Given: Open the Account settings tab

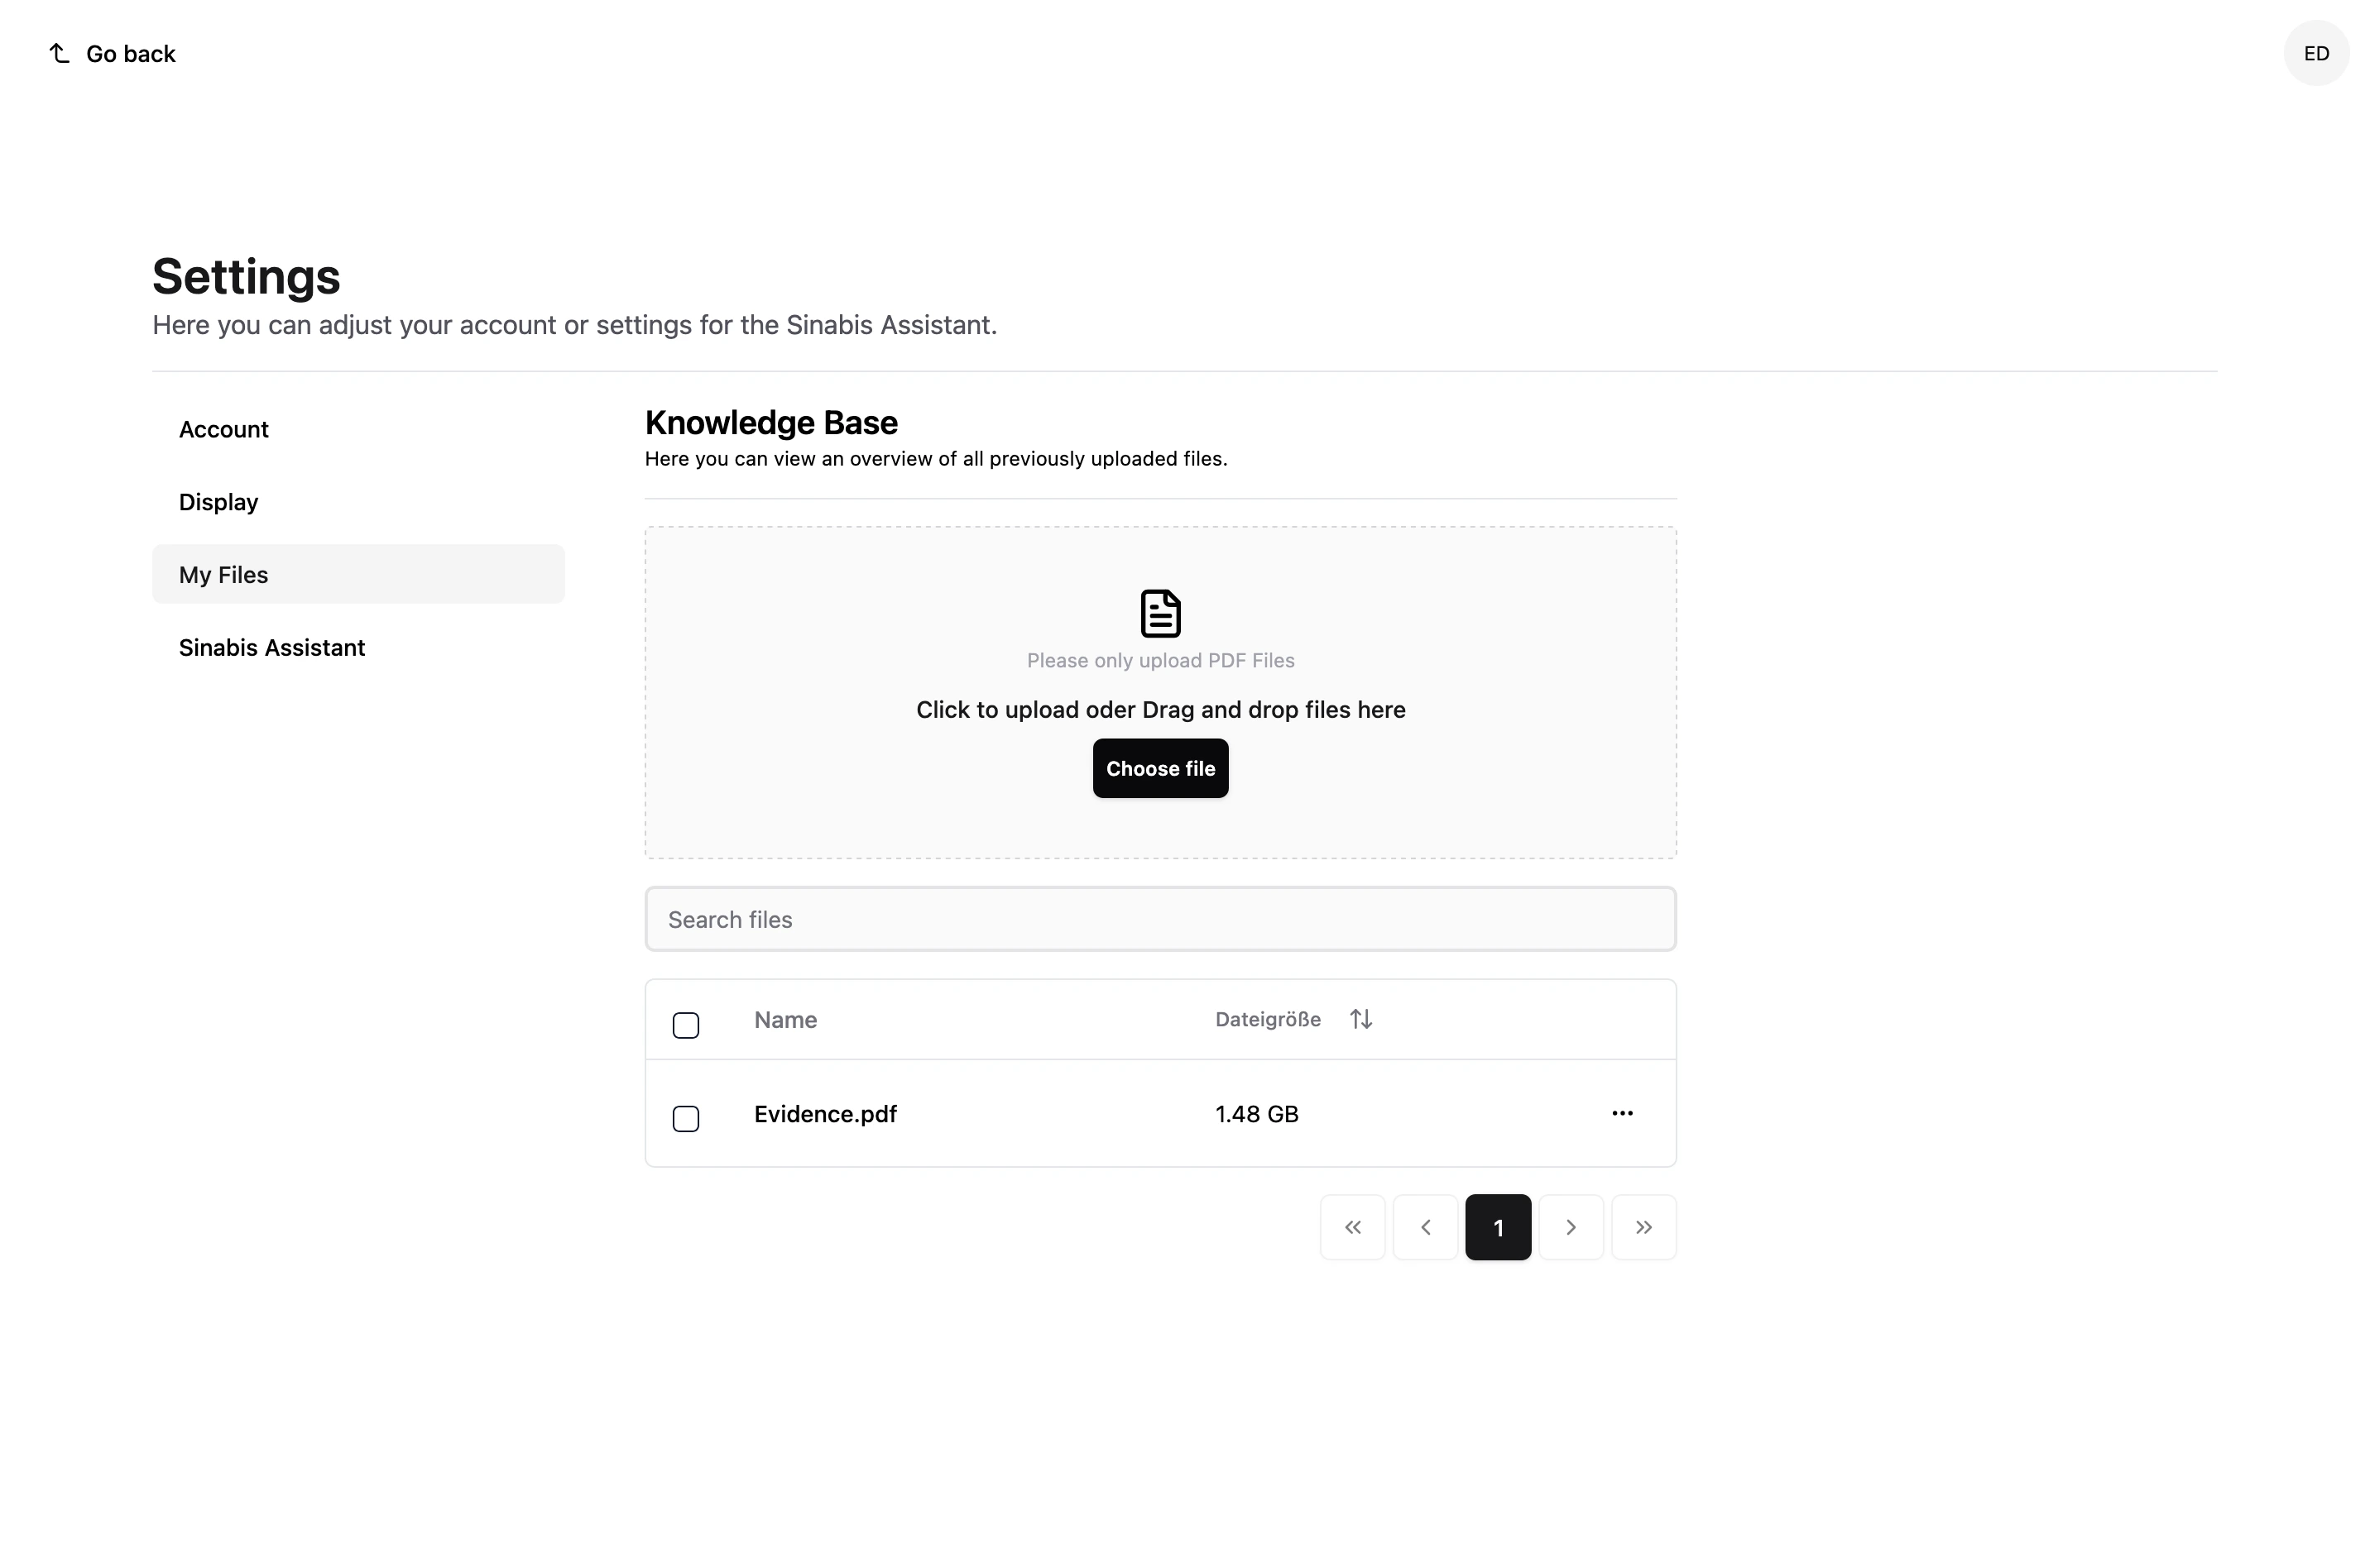Looking at the screenshot, I should 223,429.
